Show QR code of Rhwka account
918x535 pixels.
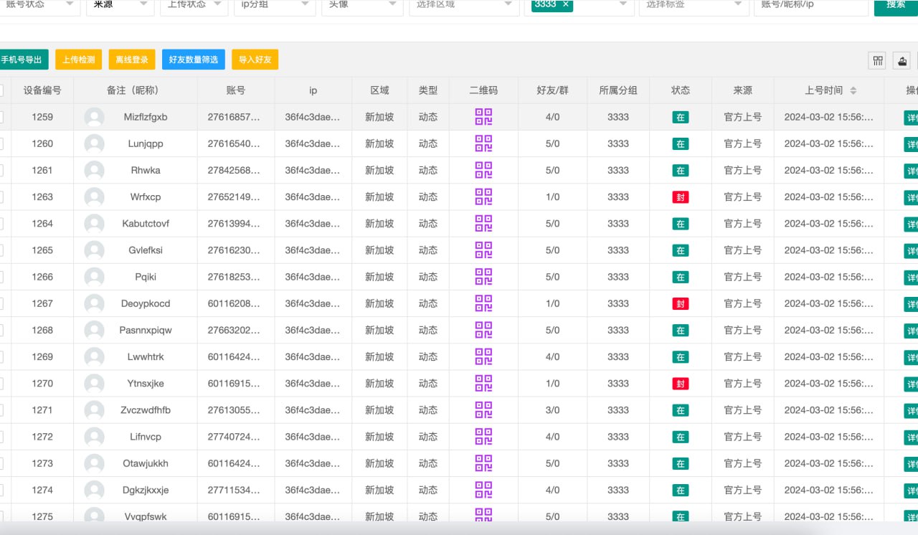click(483, 170)
